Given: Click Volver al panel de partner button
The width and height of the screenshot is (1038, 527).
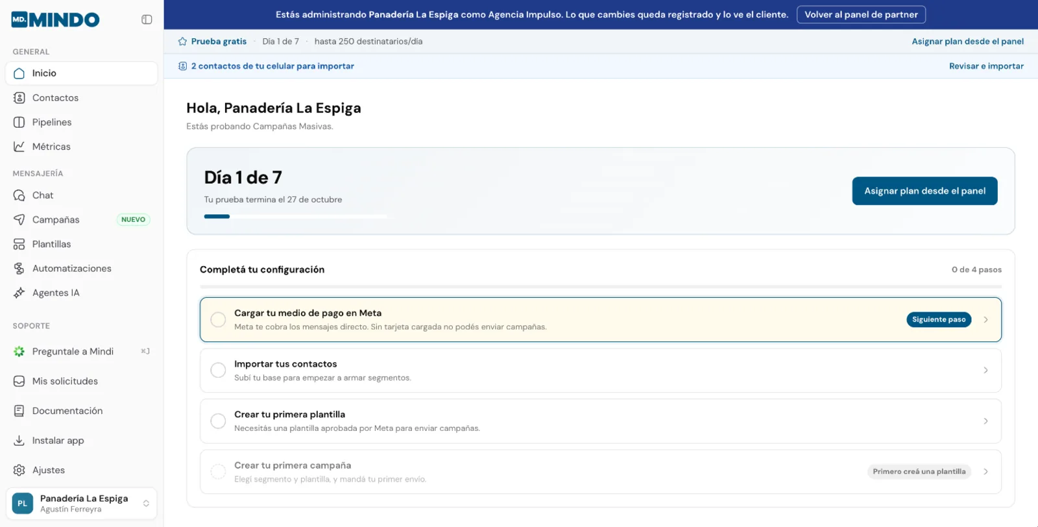Looking at the screenshot, I should point(861,14).
